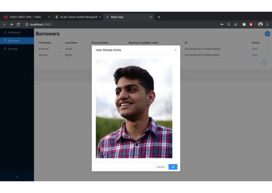This screenshot has width=272, height=193.
Task: Go to Dashboard in sidebar
Action: pyautogui.click(x=17, y=32)
